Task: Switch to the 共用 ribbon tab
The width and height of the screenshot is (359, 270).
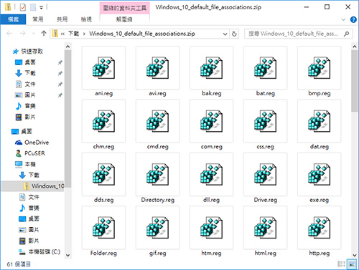Action: point(62,19)
